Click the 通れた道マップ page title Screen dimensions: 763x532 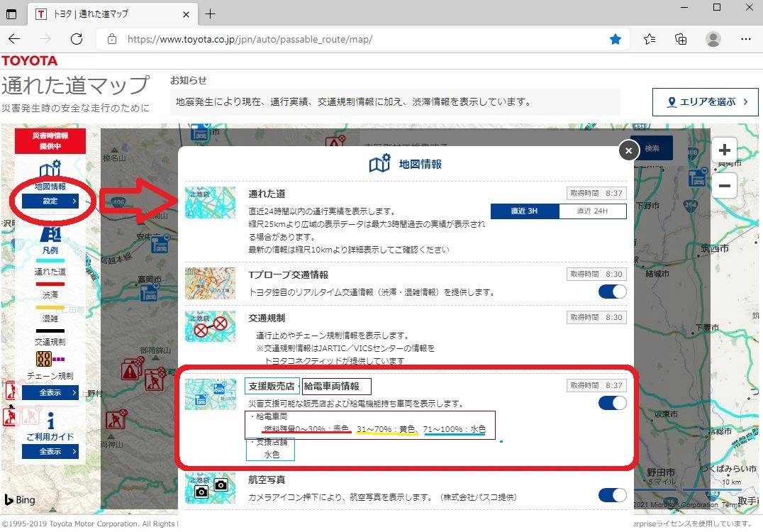(x=75, y=85)
